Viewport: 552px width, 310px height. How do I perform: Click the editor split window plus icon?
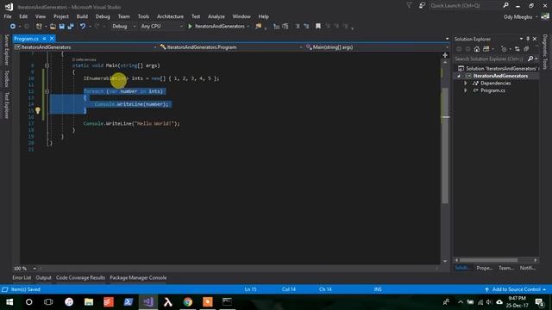[x=445, y=55]
